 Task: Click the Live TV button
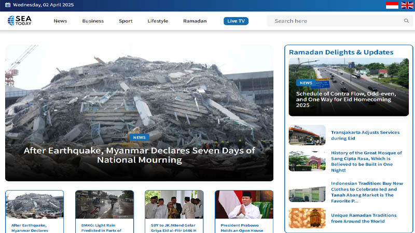tap(236, 21)
